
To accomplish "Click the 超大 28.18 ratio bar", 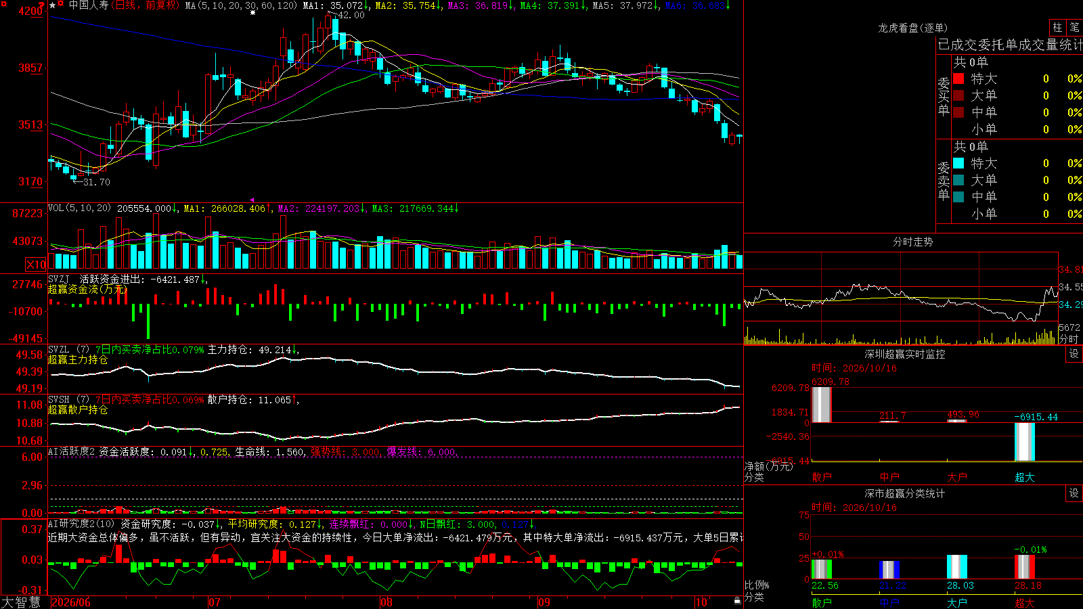I will click(x=1025, y=567).
